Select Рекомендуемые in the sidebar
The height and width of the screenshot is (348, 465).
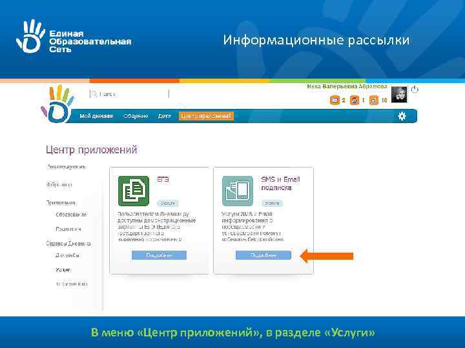(66, 167)
